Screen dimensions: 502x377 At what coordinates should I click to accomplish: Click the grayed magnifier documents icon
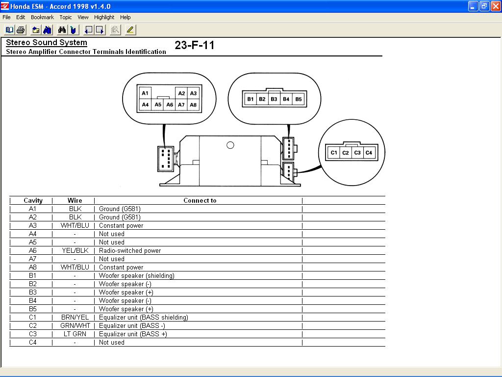click(115, 30)
